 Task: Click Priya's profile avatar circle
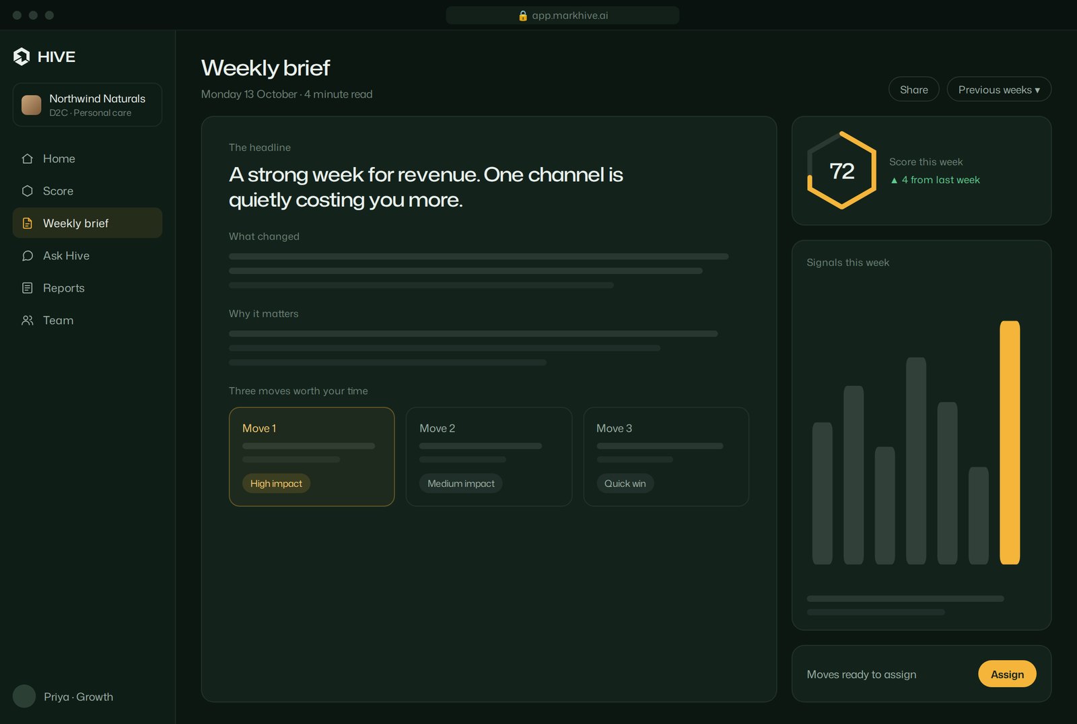[x=24, y=696]
